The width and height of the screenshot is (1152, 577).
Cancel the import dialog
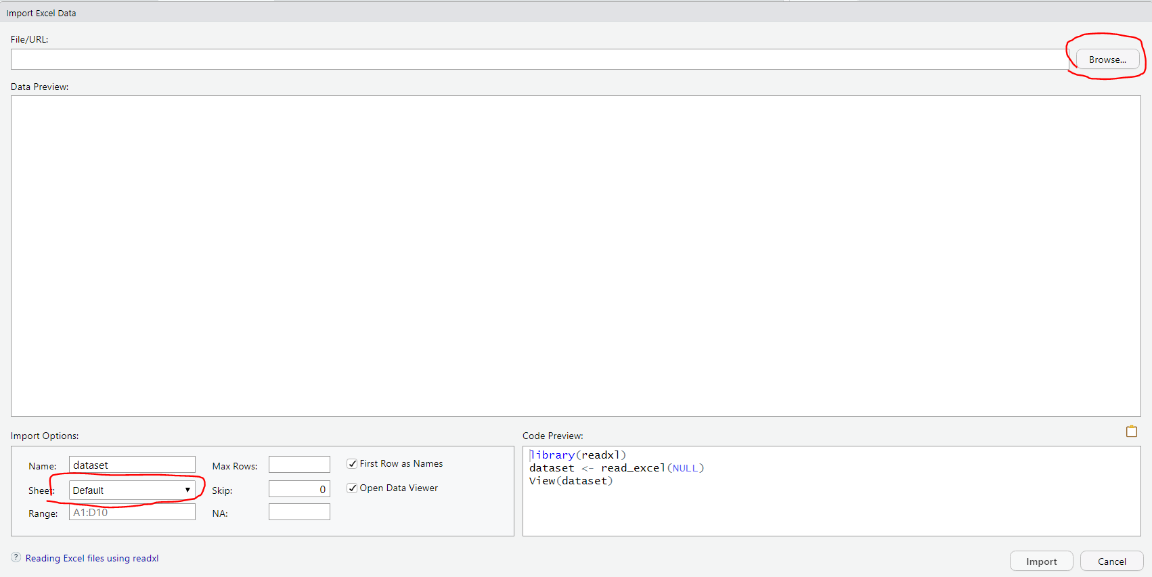pyautogui.click(x=1111, y=561)
